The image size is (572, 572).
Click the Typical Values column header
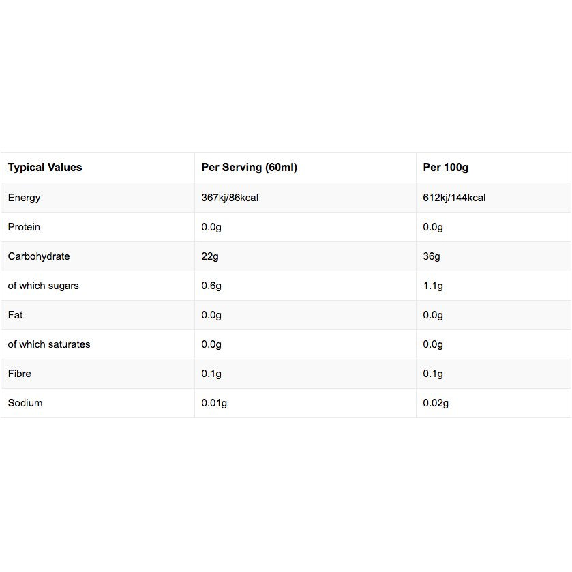(x=45, y=168)
